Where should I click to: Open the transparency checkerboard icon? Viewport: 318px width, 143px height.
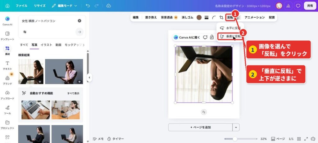pos(239,18)
